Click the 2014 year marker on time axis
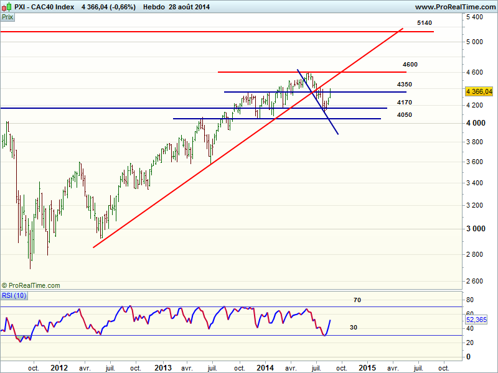Viewport: 498px width, 373px height. click(x=266, y=367)
